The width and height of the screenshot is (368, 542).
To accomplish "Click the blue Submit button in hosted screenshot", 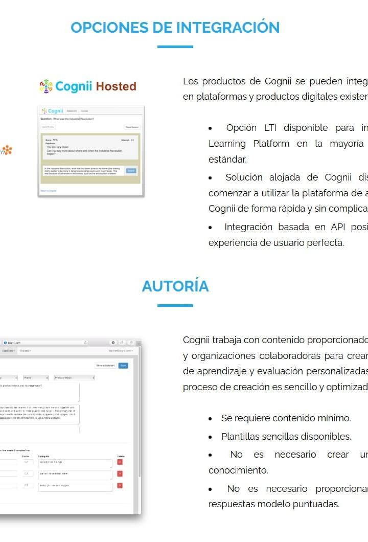I will point(131,171).
